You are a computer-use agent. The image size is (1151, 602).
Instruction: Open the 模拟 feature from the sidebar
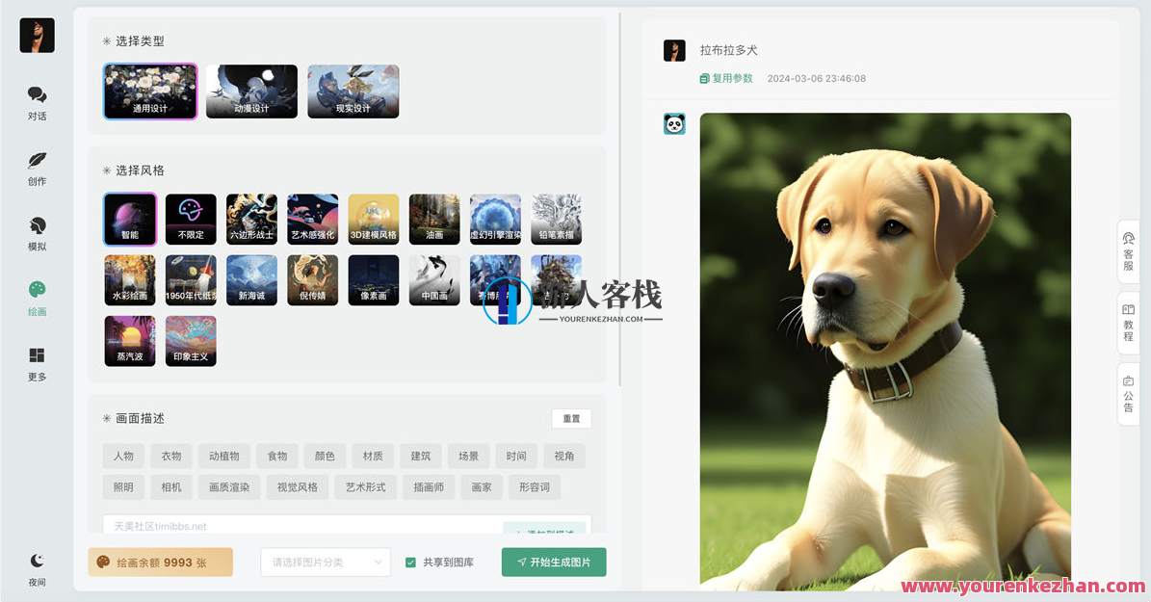pyautogui.click(x=37, y=231)
